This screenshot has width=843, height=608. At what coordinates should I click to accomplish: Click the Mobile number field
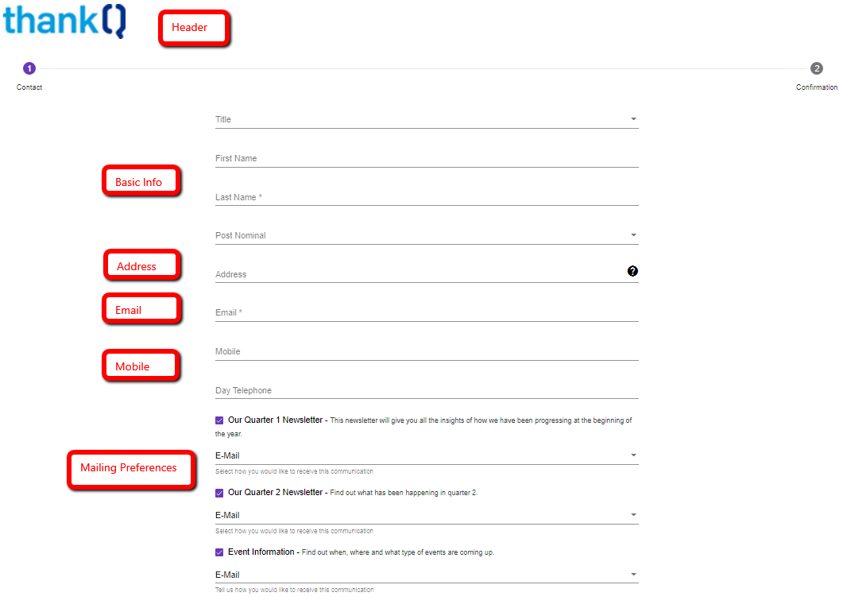[x=426, y=351]
